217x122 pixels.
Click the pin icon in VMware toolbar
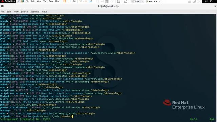(x=18, y=1)
